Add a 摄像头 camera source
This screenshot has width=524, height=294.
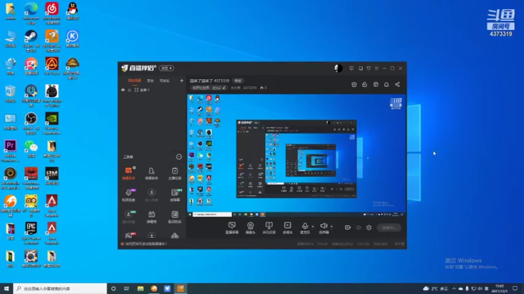(x=250, y=228)
